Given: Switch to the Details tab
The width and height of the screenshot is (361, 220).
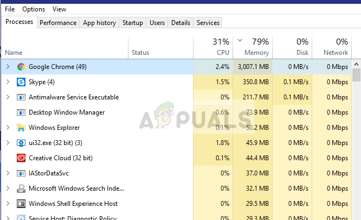Looking at the screenshot, I should 181,23.
